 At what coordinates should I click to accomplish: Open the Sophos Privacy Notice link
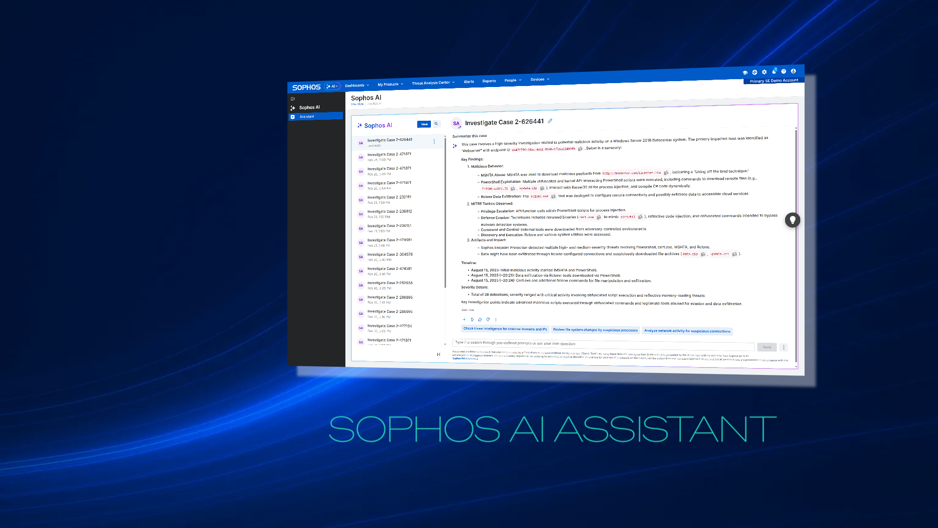click(x=464, y=358)
